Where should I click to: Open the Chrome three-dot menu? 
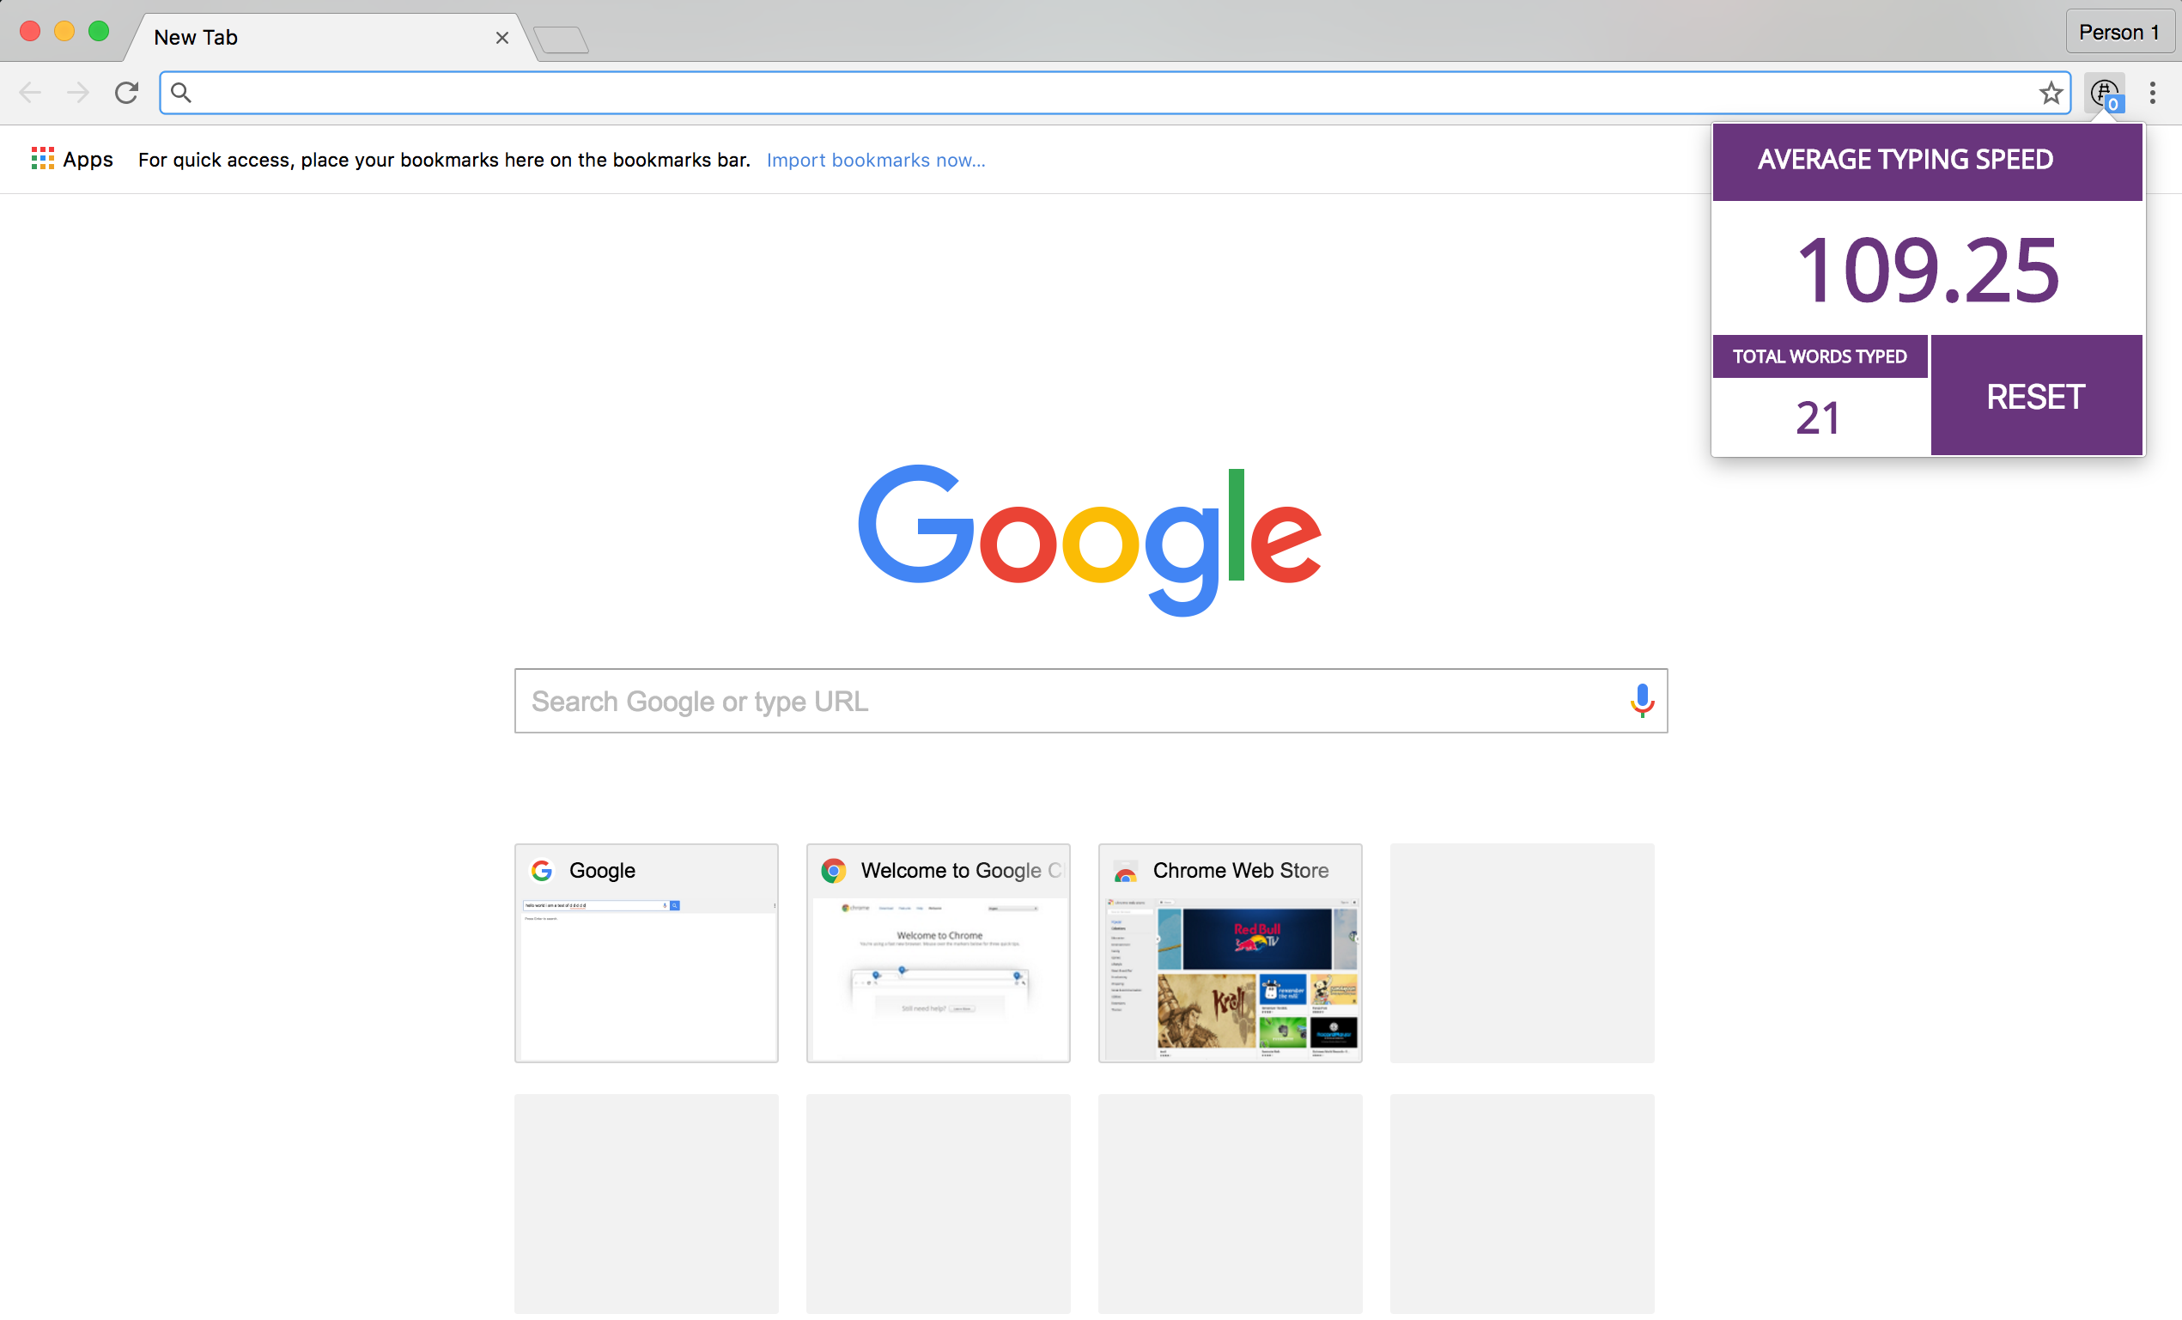2152,92
